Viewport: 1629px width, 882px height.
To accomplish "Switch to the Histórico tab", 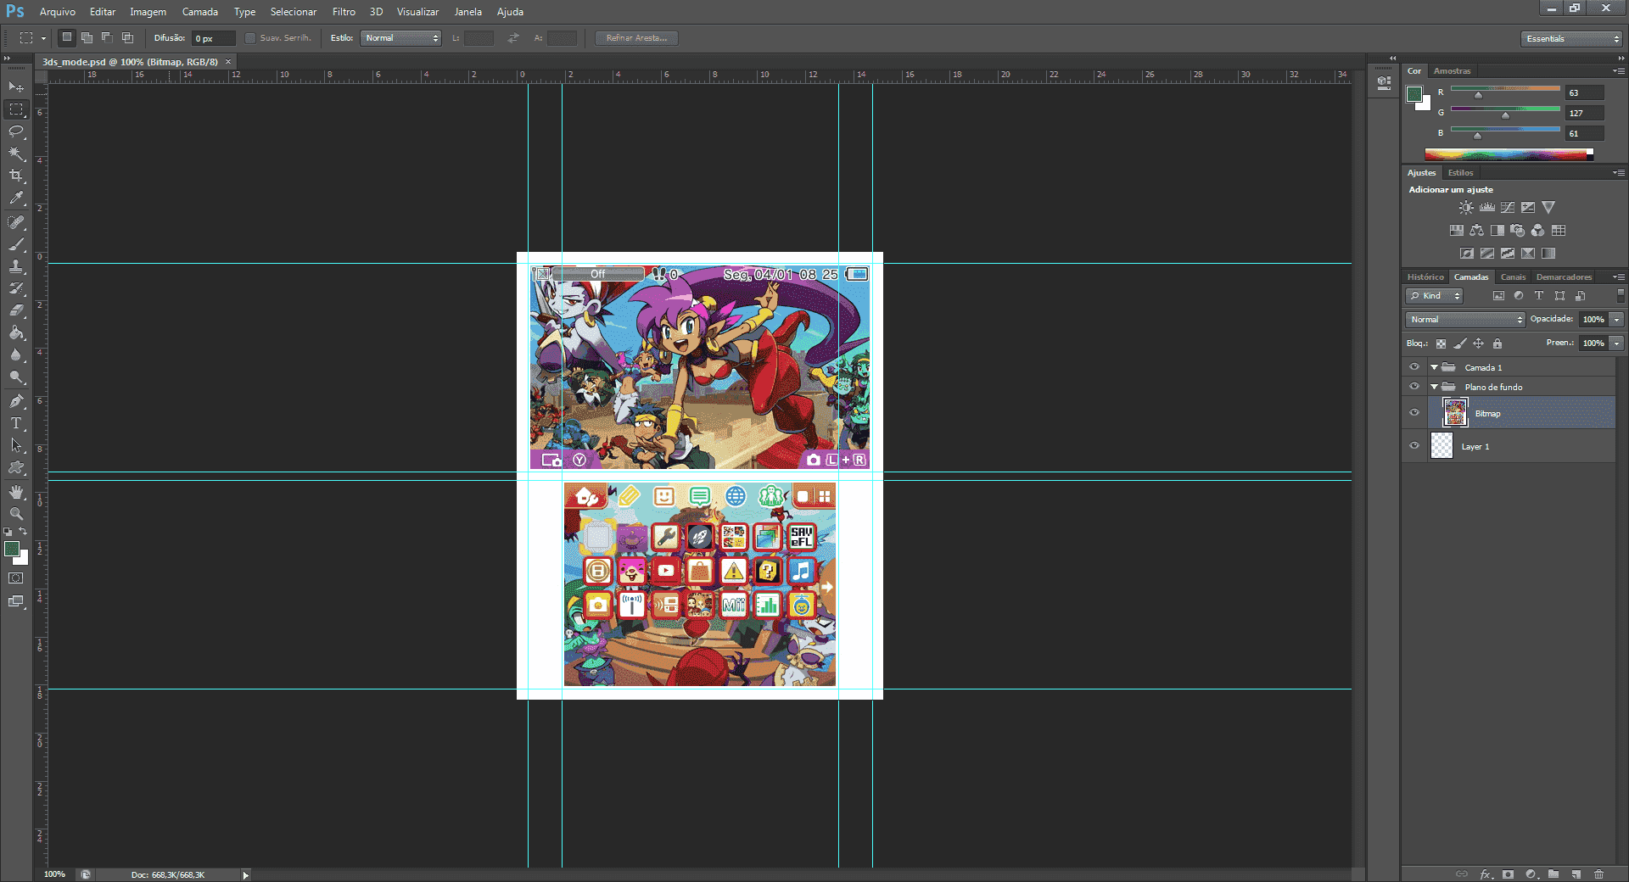I will pyautogui.click(x=1425, y=277).
